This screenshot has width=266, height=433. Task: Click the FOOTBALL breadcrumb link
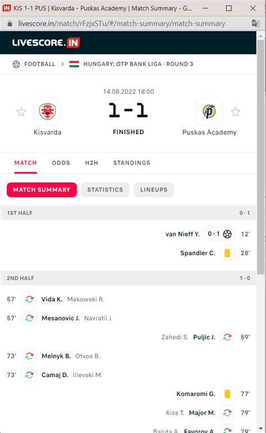[x=40, y=64]
